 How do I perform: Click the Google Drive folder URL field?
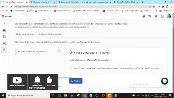pyautogui.click(x=116, y=68)
